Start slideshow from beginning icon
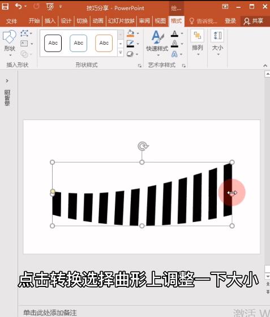This screenshot has height=317, width=270. pos(50,7)
